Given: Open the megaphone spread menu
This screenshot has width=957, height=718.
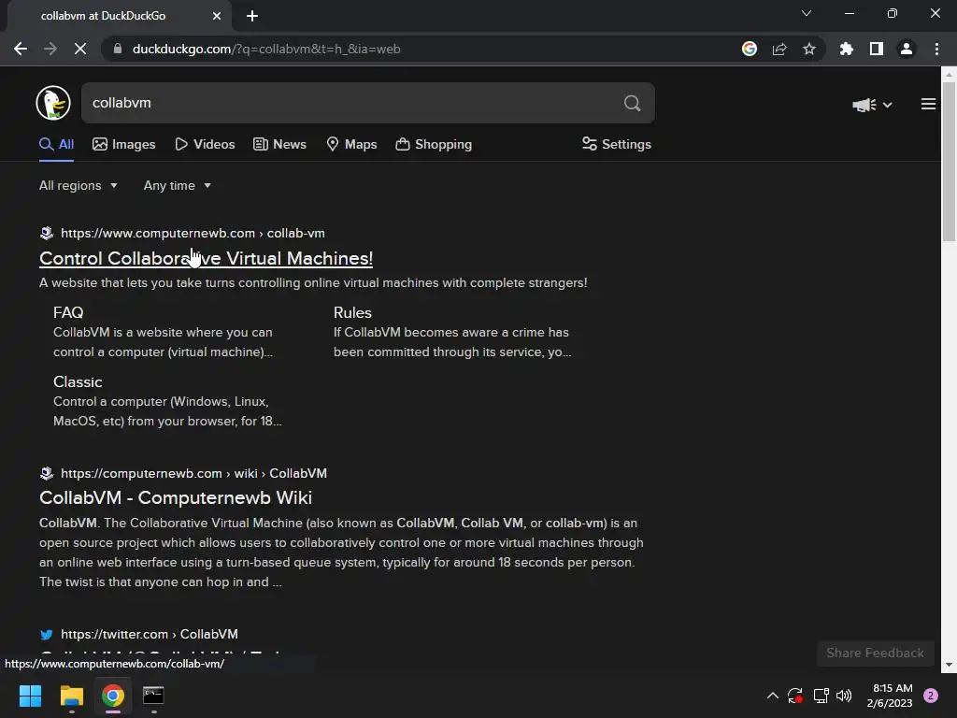Looking at the screenshot, I should tap(872, 105).
